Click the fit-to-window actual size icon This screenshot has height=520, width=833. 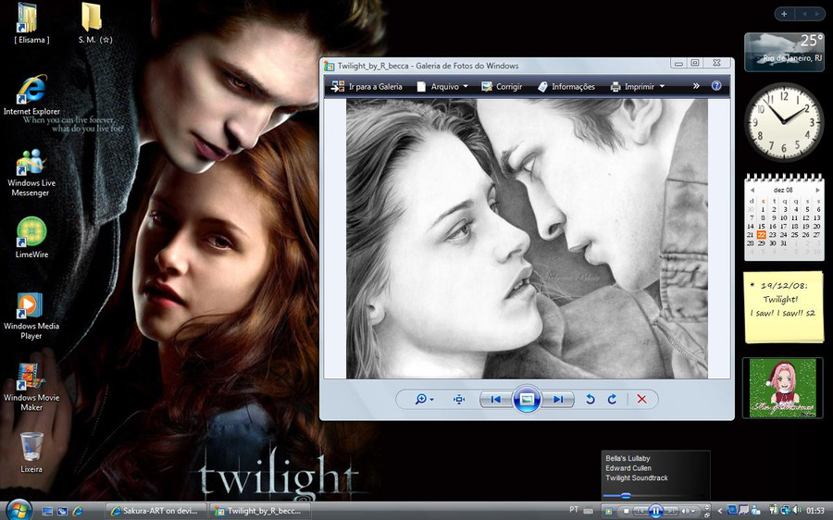tap(459, 399)
